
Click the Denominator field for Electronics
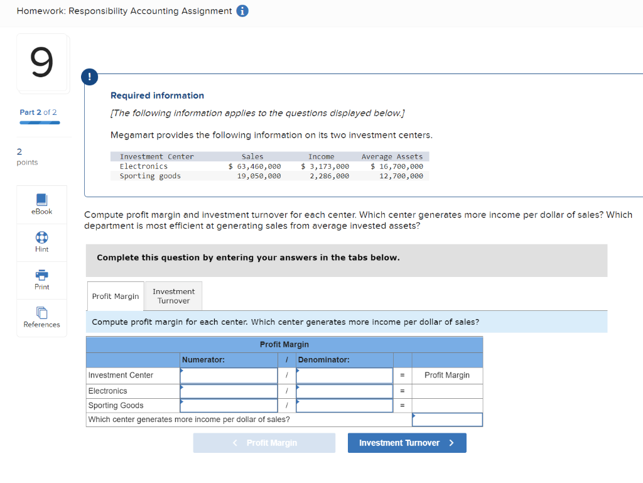click(x=344, y=390)
